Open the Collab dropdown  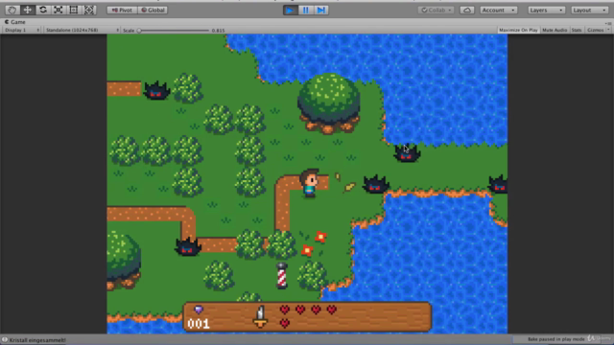[436, 11]
